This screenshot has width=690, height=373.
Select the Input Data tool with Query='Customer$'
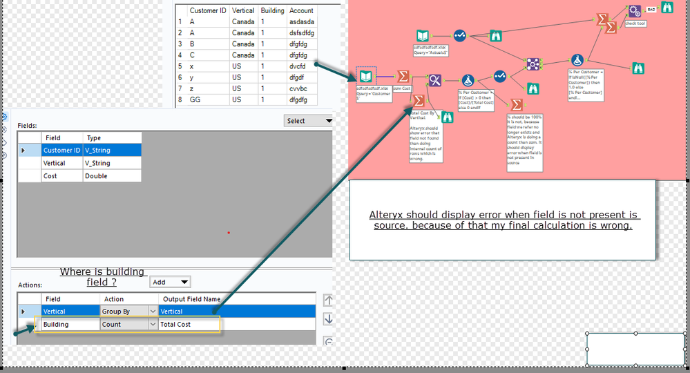pos(365,77)
